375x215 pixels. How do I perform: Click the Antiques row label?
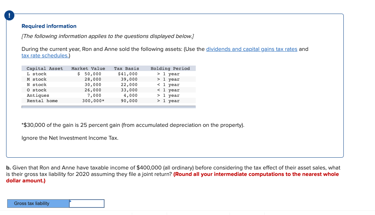(38, 95)
